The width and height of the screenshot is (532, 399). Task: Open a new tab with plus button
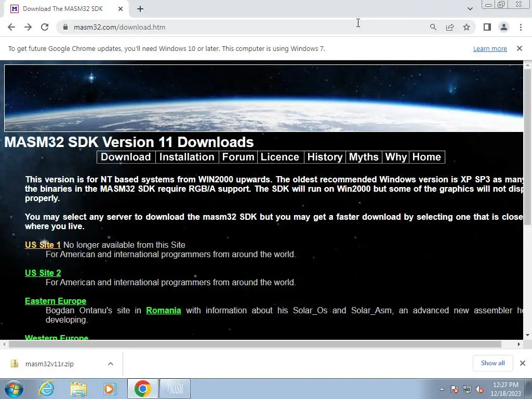pyautogui.click(x=140, y=9)
